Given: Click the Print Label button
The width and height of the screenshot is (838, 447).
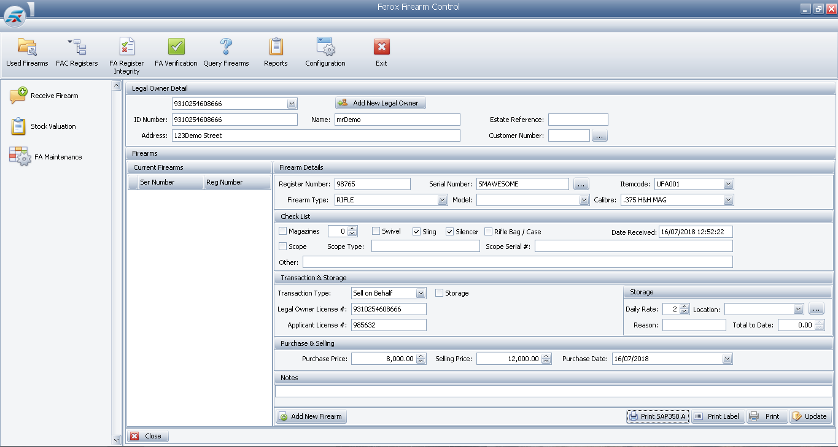Looking at the screenshot, I should pyautogui.click(x=718, y=416).
